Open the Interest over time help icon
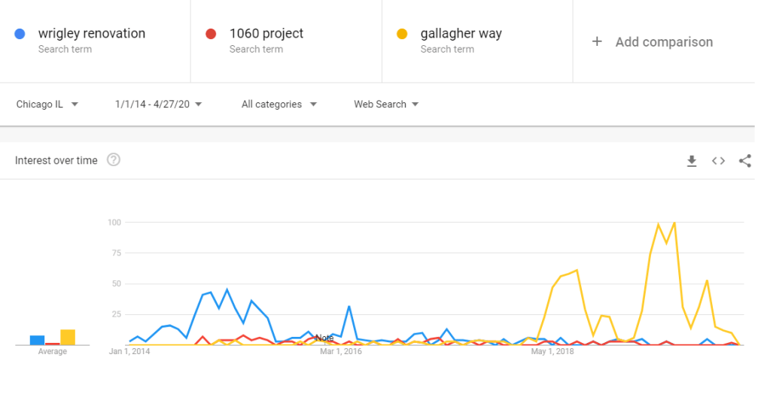Screen dimensions: 770x400 pyautogui.click(x=114, y=160)
